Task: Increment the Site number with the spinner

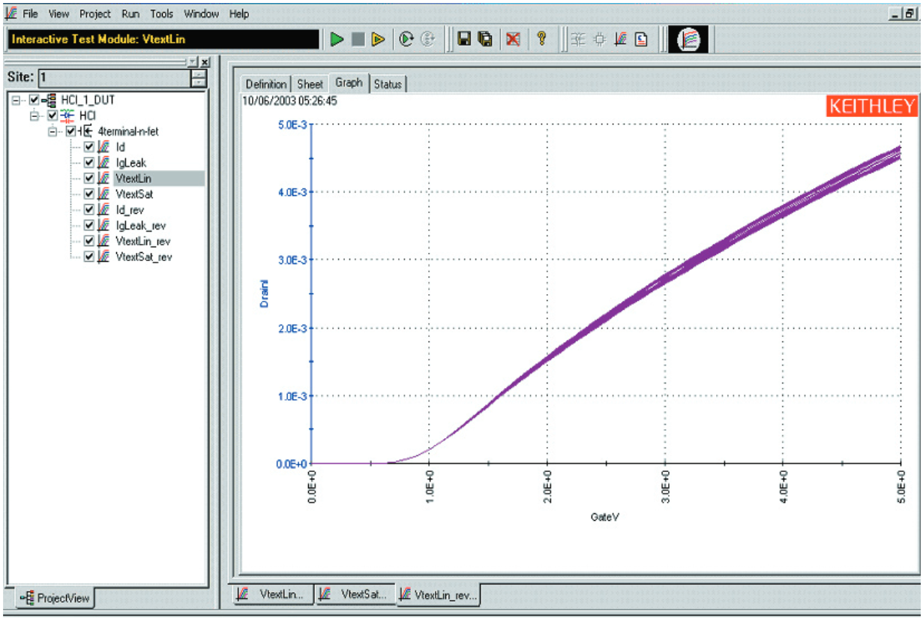Action: [200, 73]
